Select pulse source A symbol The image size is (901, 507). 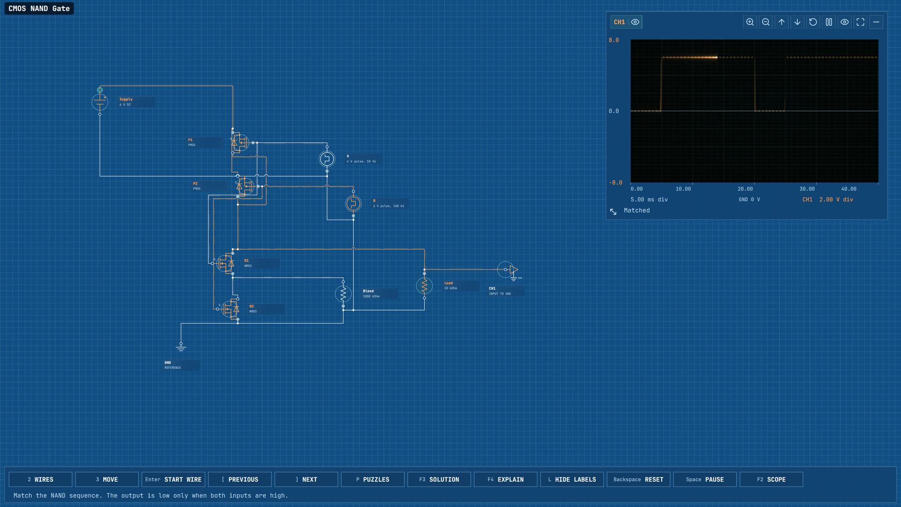(327, 159)
